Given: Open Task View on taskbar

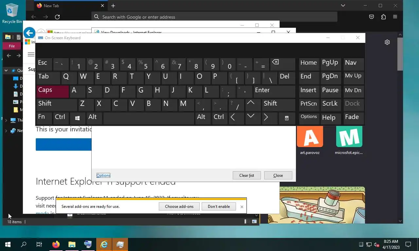Looking at the screenshot, I should (39, 244).
